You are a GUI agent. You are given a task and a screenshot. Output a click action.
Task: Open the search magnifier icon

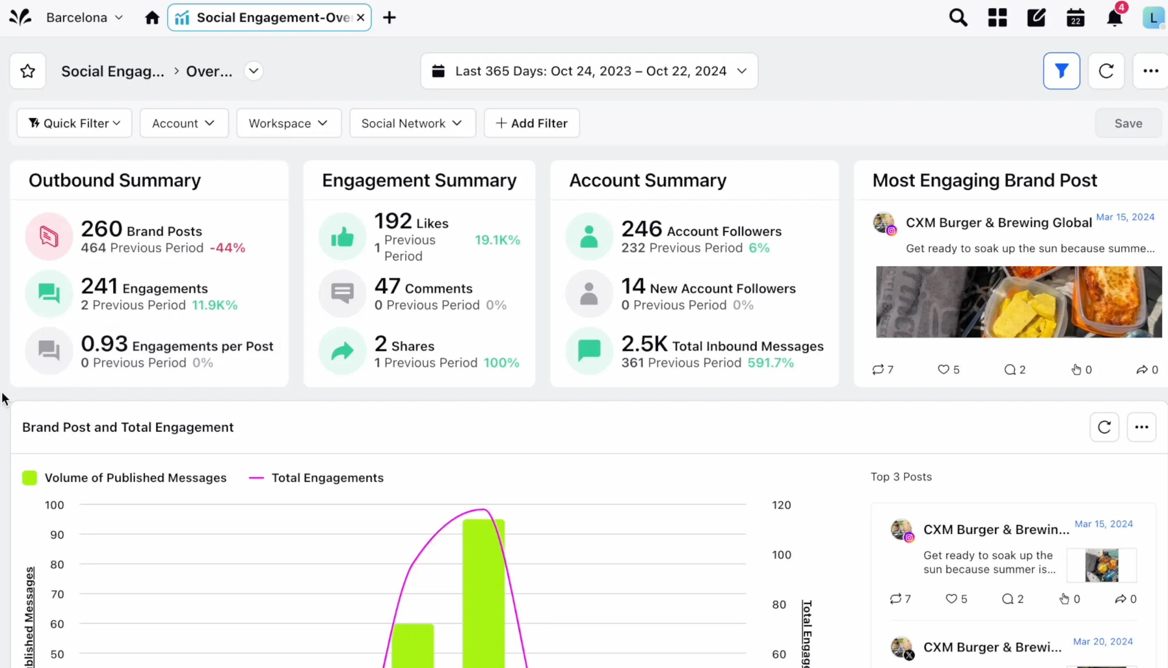[x=958, y=18]
